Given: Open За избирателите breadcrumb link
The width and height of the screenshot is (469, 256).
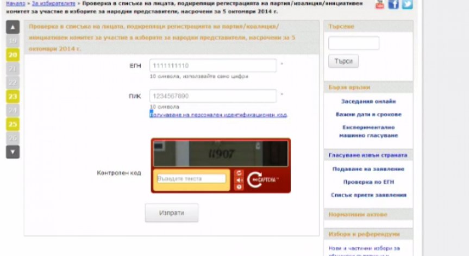Looking at the screenshot, I should tap(54, 4).
